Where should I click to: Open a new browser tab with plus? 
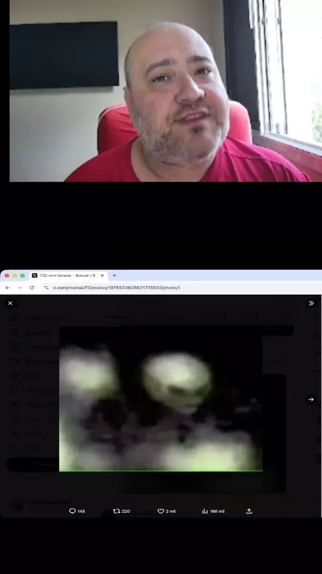115,276
